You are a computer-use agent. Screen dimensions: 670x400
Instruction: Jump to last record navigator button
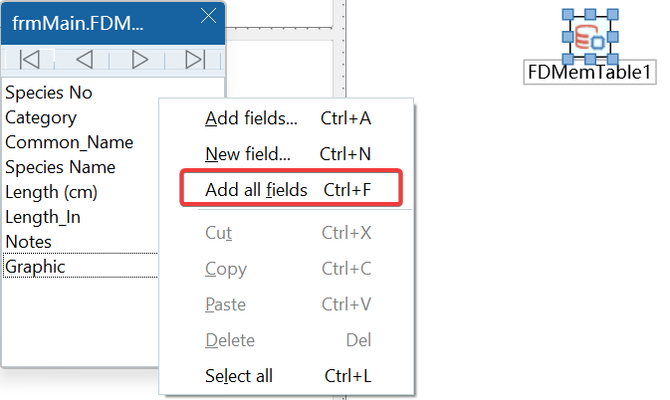point(196,60)
